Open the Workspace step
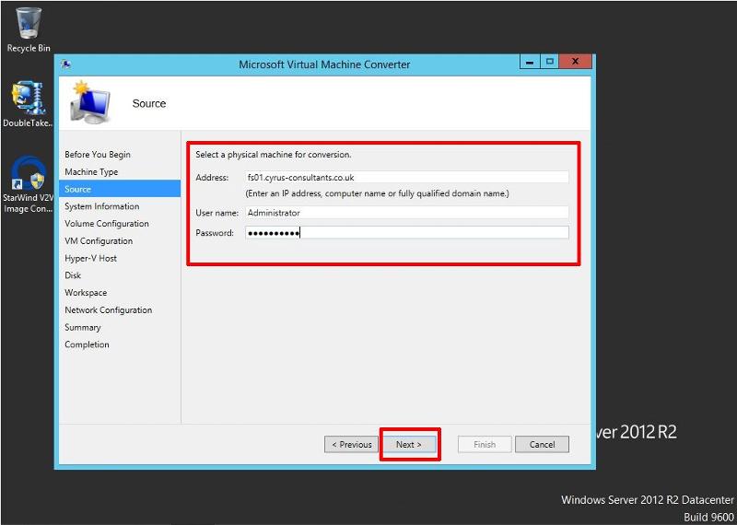Image resolution: width=737 pixels, height=525 pixels. pyautogui.click(x=86, y=293)
